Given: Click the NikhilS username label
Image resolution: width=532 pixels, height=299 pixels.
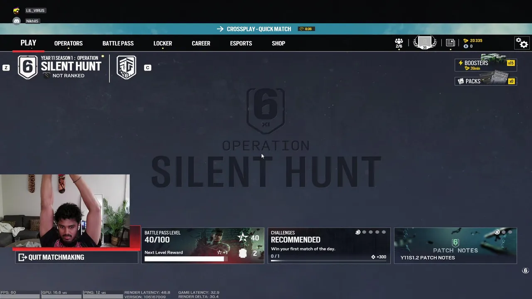Looking at the screenshot, I should coord(32,21).
